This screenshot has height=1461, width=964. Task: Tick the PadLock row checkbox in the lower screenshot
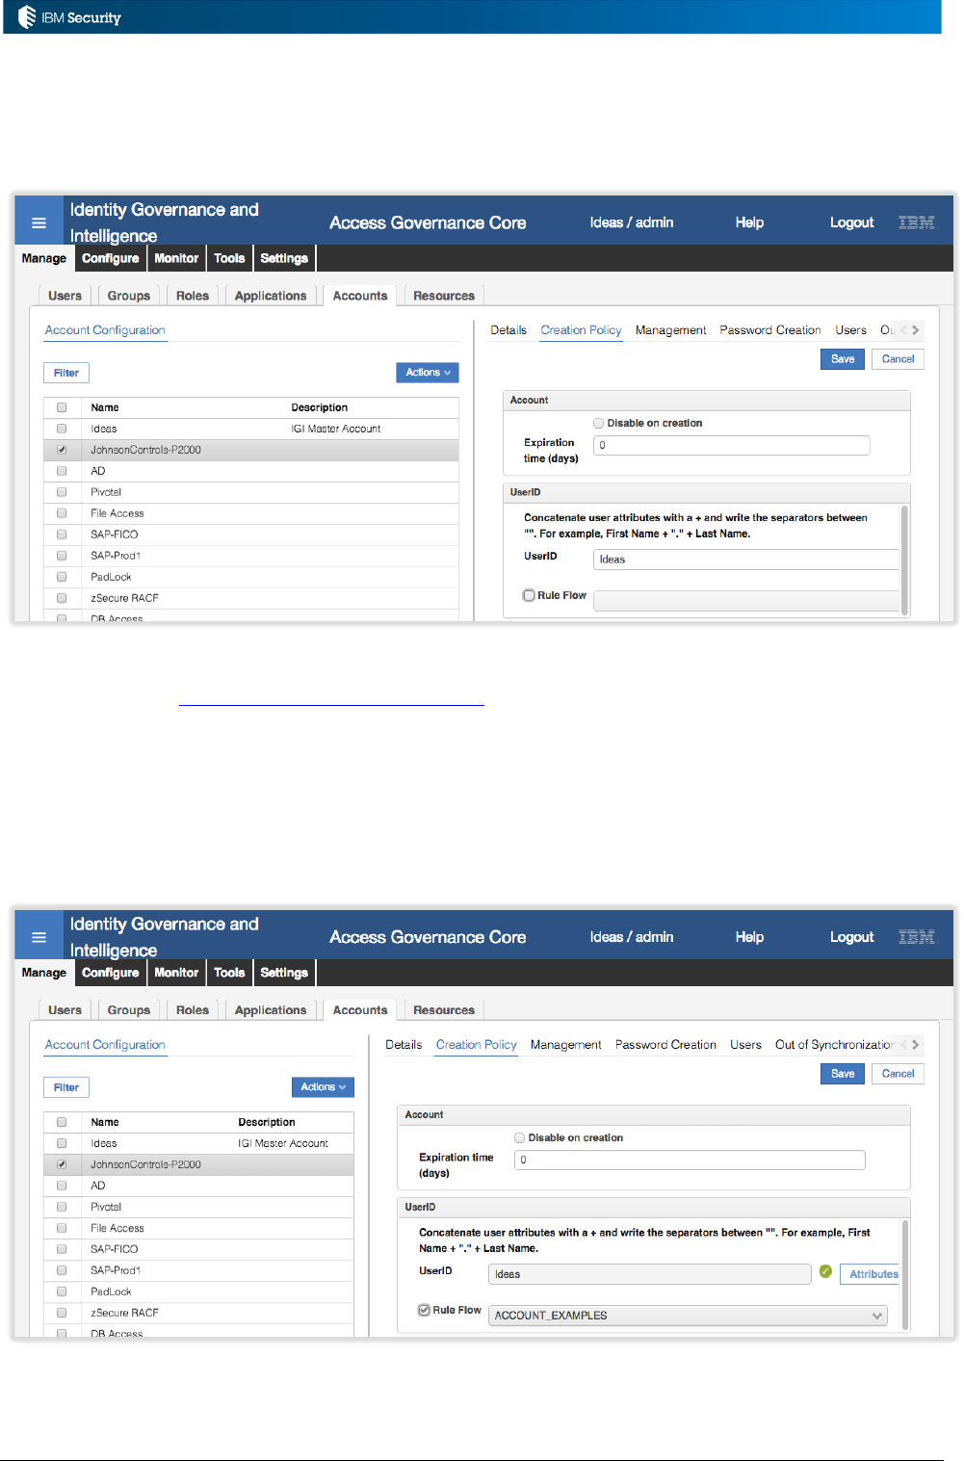coord(62,1291)
